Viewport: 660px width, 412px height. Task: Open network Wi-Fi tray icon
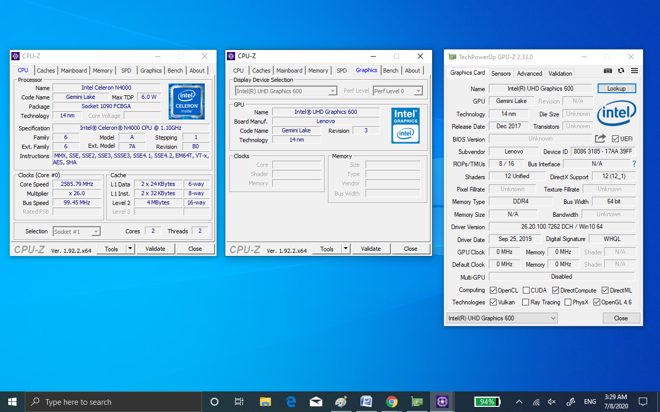[536, 402]
